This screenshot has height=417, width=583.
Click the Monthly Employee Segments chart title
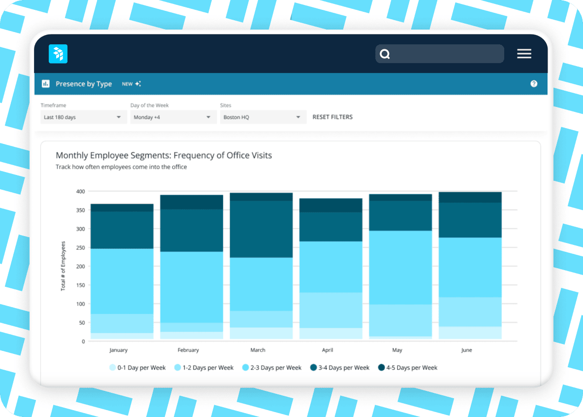click(163, 155)
